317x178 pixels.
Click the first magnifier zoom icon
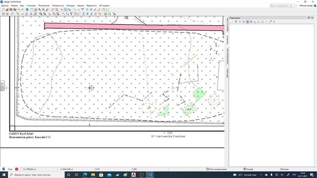[x=40, y=9]
